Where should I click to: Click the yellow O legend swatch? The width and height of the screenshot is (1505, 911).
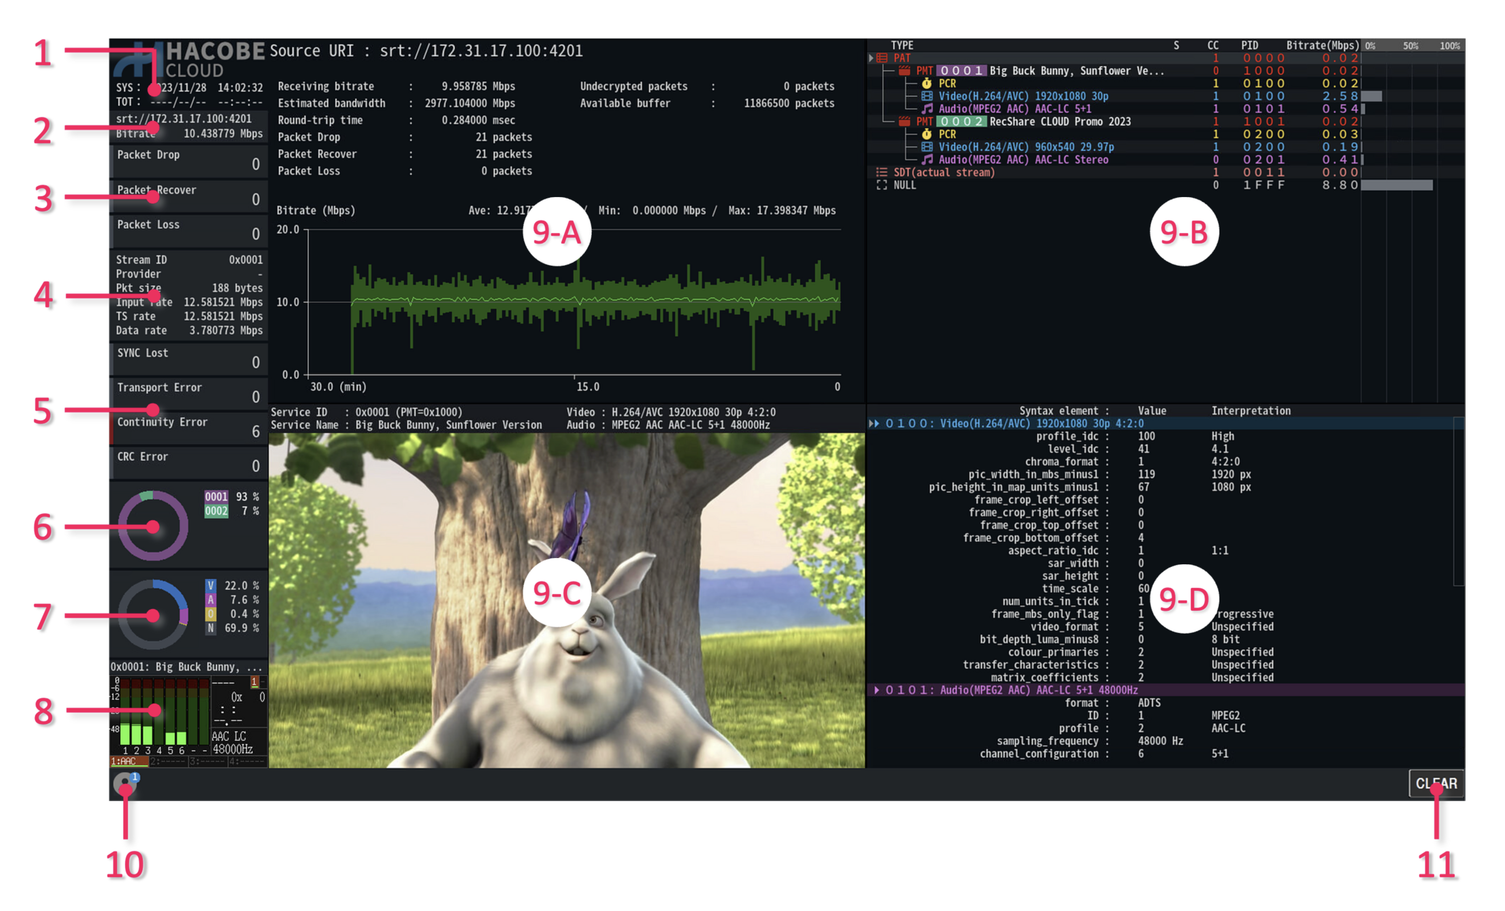pyautogui.click(x=211, y=614)
